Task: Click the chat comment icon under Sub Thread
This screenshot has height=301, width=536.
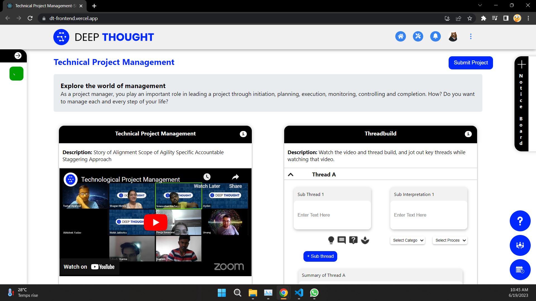Action: (x=342, y=240)
